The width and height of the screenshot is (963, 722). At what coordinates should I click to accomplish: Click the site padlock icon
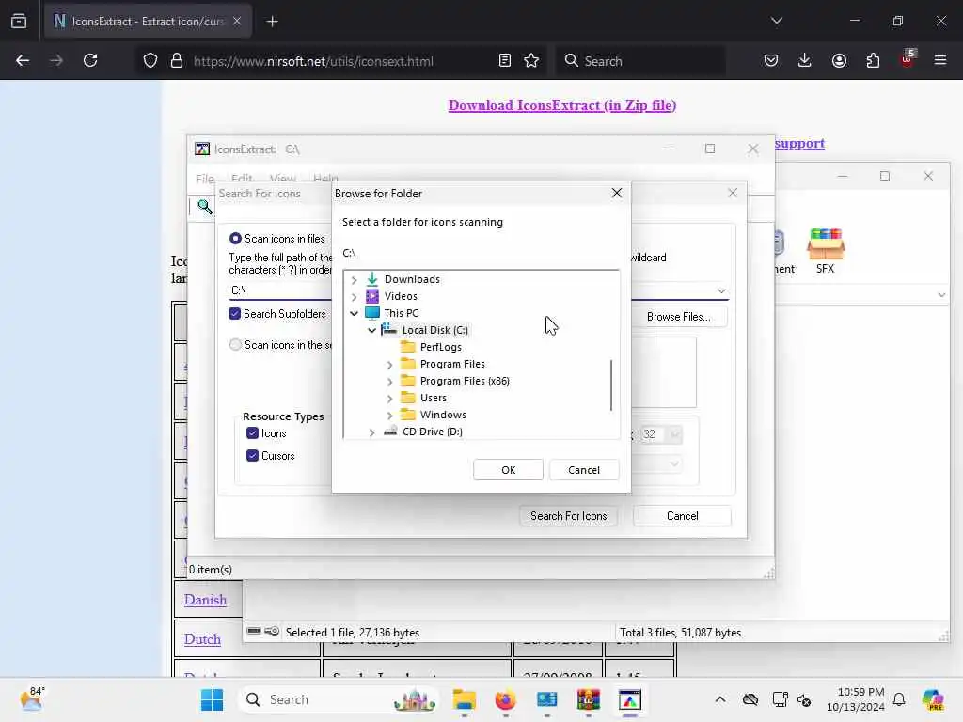pos(177,61)
